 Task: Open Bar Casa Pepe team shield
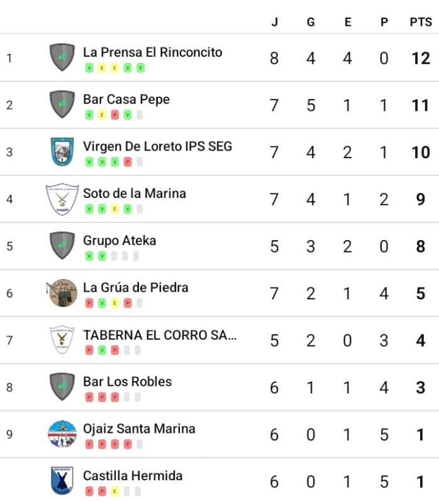[62, 104]
